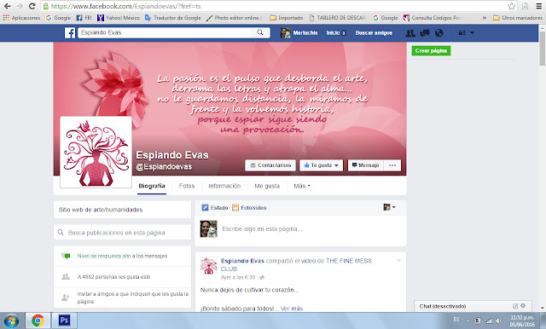Screen dimensions: 546x329
Task: Select the Foto/video composer tab
Action: (x=249, y=208)
